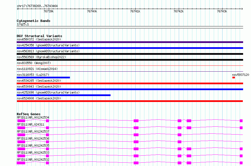Select variant label nsv5937120
The width and height of the screenshot is (251, 166).
pyautogui.click(x=241, y=75)
